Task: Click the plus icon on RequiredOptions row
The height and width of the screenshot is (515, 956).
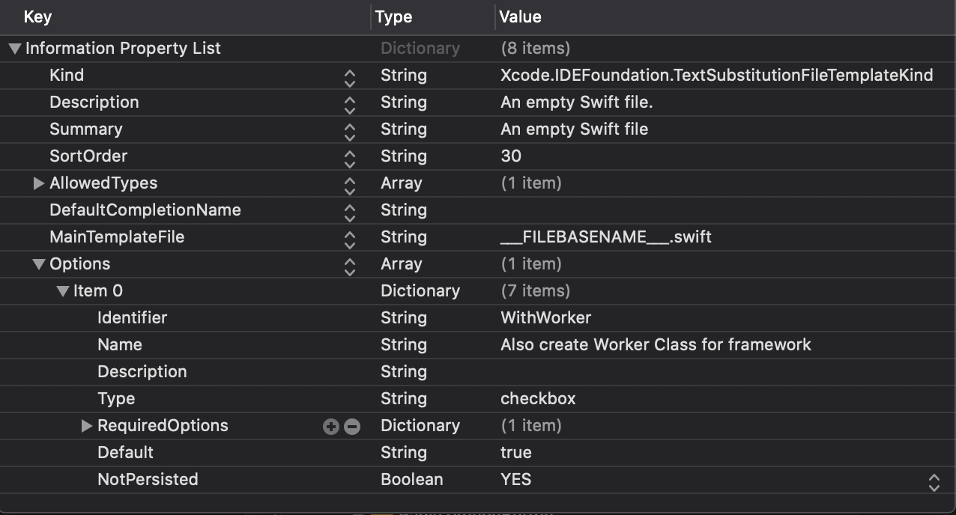Action: (x=330, y=427)
